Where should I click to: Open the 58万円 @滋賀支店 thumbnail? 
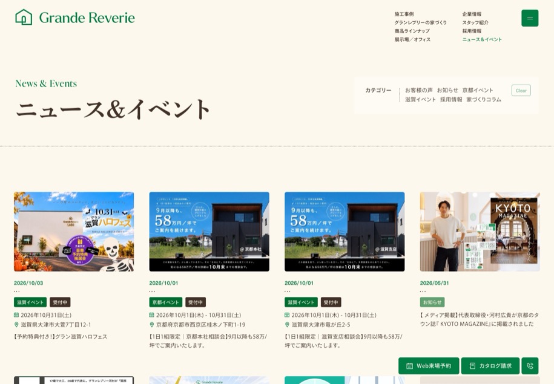(345, 232)
